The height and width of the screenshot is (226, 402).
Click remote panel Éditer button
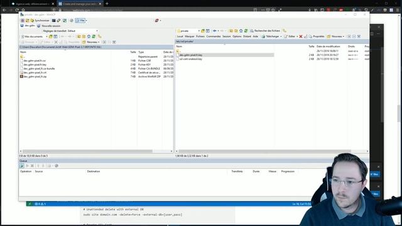click(x=290, y=36)
